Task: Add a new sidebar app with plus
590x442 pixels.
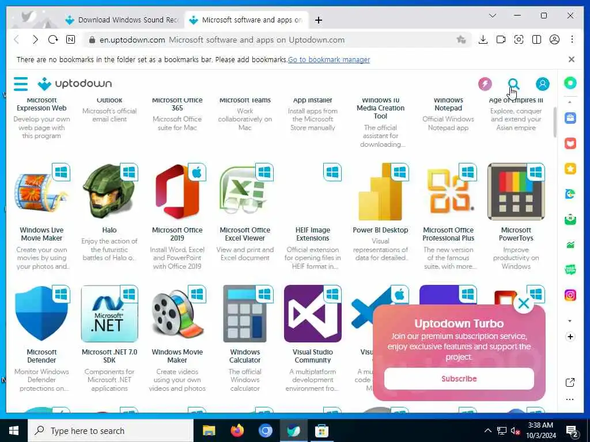Action: pos(570,337)
